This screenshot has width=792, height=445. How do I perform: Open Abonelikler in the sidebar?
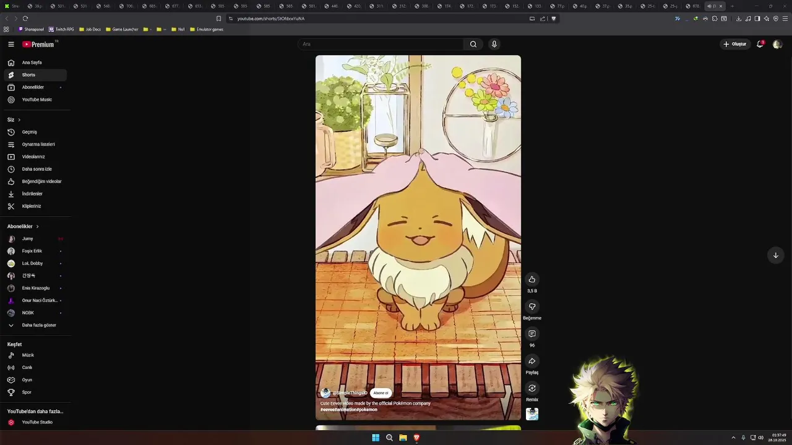tap(35, 87)
